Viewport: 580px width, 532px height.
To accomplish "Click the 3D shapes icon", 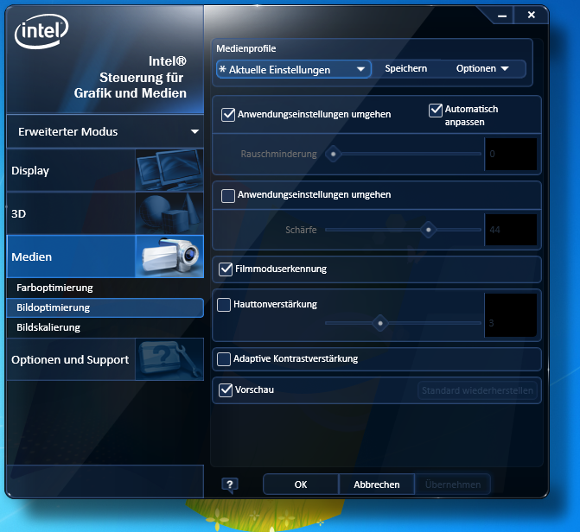I will pyautogui.click(x=169, y=213).
